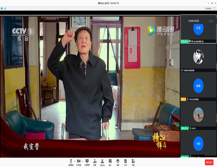Click the red Leave Meeting button
Image resolution: width=217 pixels, height=167 pixels.
(x=209, y=162)
